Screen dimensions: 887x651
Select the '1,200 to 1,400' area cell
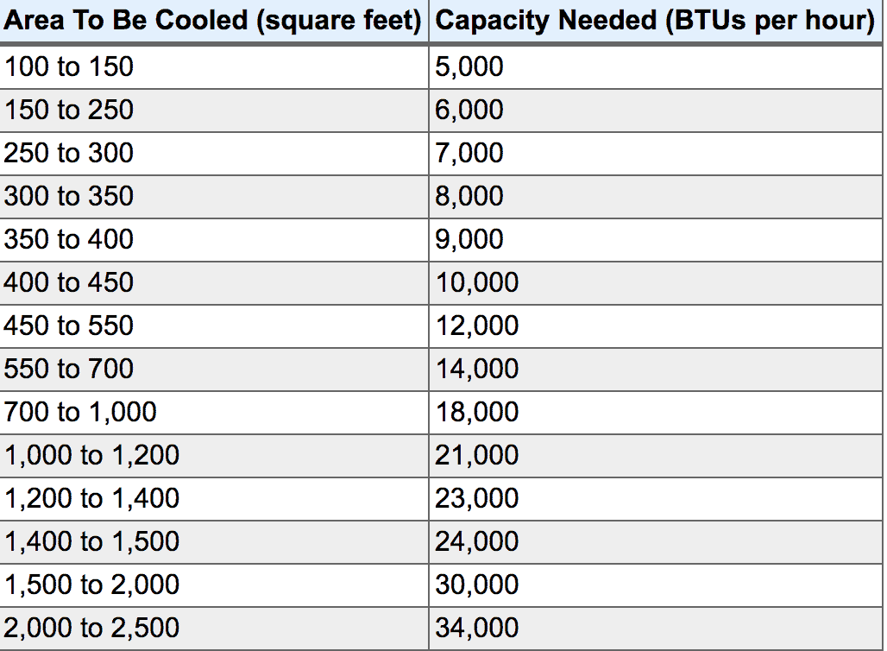pos(91,498)
